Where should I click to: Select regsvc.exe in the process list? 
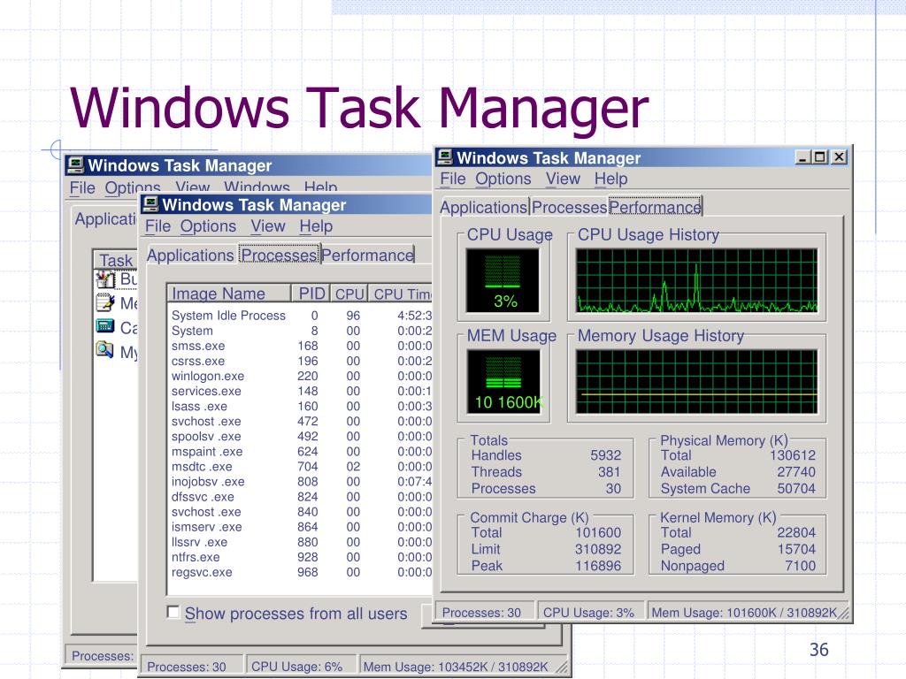coord(301,572)
